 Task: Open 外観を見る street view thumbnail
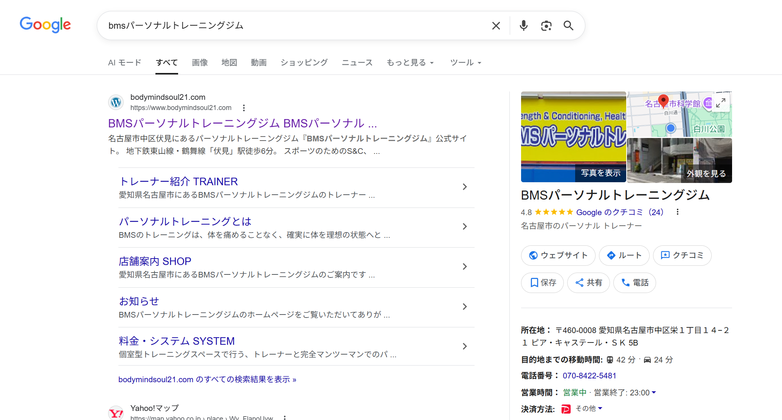(x=679, y=161)
